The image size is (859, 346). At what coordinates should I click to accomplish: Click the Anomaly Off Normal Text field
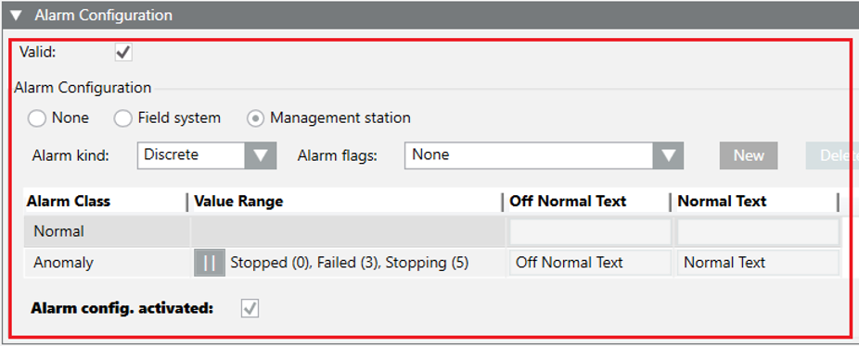click(x=589, y=263)
